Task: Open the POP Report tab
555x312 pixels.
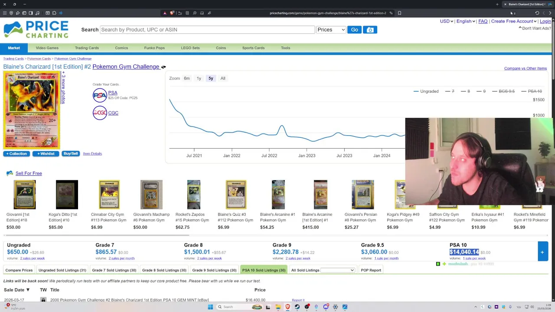Action: (371, 270)
